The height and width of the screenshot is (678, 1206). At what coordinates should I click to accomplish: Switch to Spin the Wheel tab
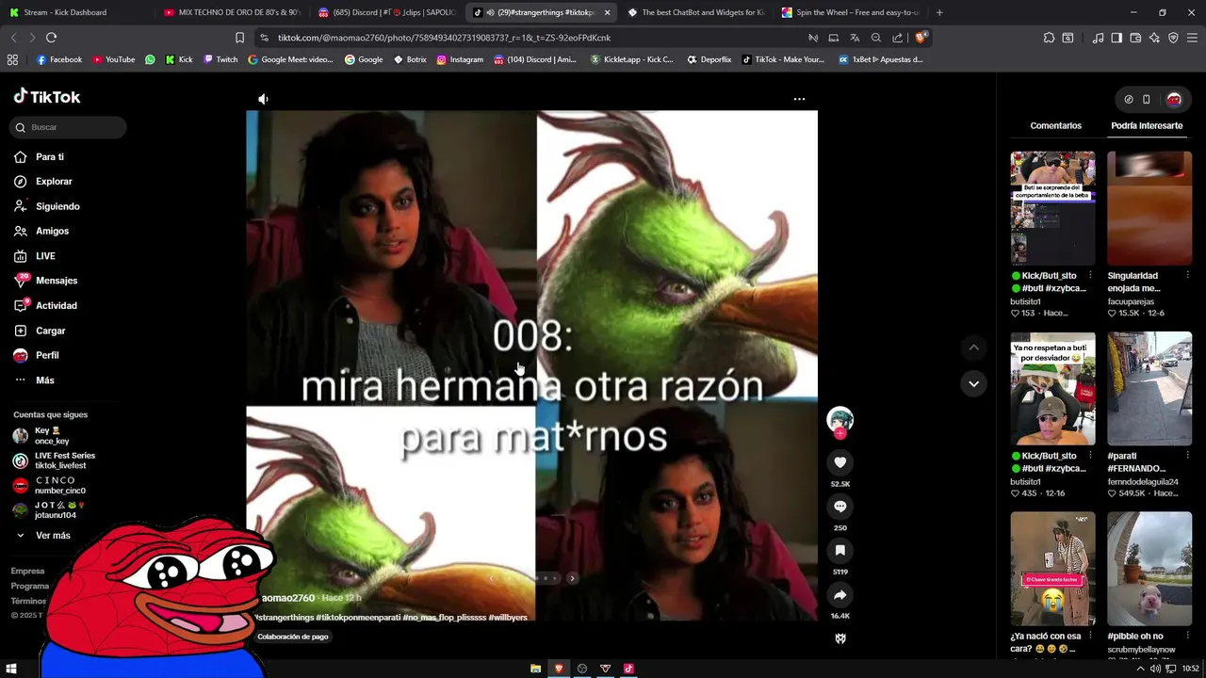click(851, 12)
